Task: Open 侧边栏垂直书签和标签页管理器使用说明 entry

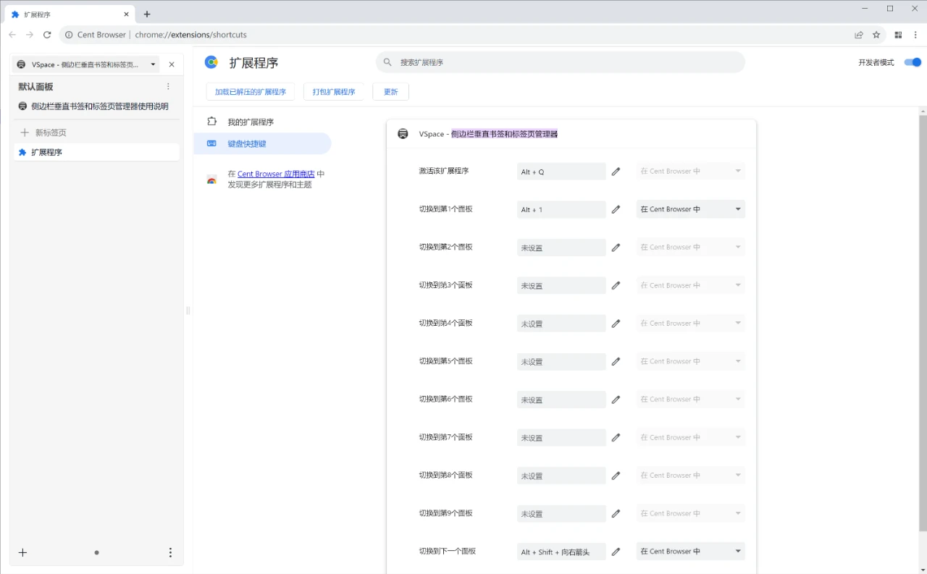Action: point(96,106)
